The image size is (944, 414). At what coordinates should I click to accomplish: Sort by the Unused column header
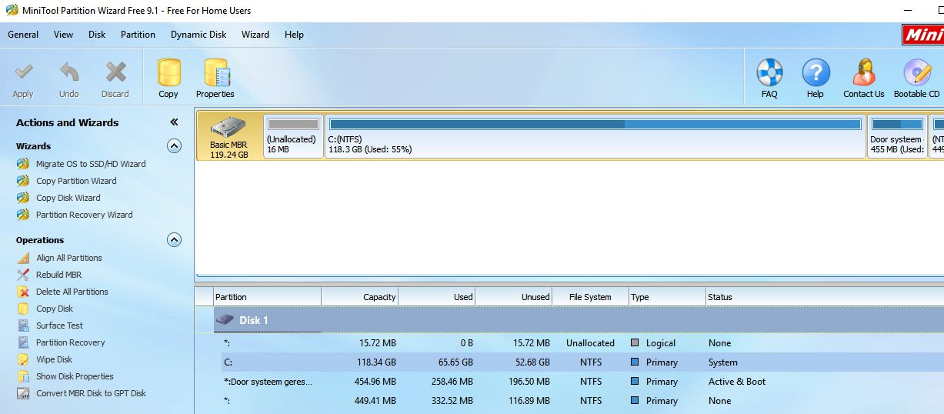click(x=514, y=297)
